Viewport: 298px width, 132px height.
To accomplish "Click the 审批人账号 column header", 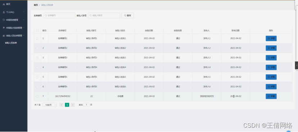I will [91, 31].
